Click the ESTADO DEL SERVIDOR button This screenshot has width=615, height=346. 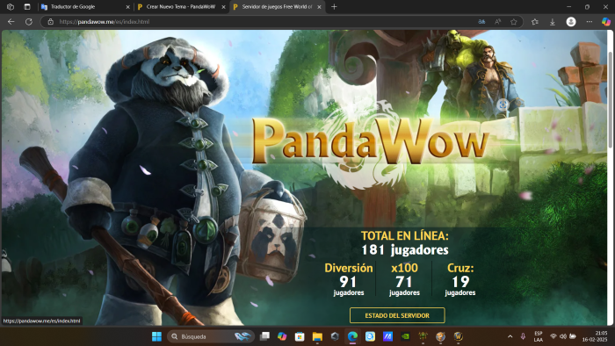pyautogui.click(x=397, y=315)
